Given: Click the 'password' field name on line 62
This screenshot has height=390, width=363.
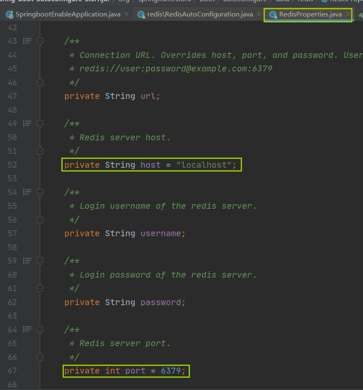Looking at the screenshot, I should (161, 302).
